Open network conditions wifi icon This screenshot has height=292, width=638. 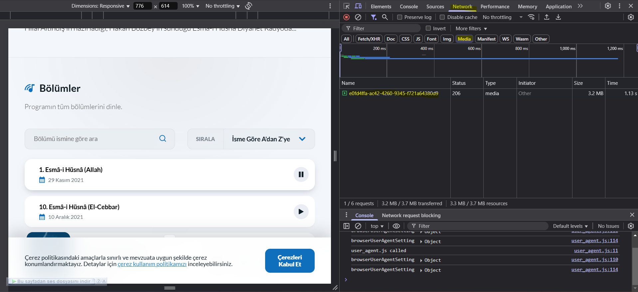(x=531, y=17)
